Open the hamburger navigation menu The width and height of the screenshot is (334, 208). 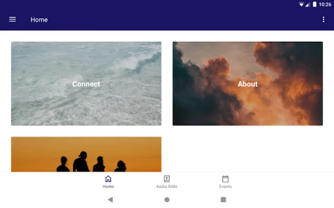(x=13, y=19)
